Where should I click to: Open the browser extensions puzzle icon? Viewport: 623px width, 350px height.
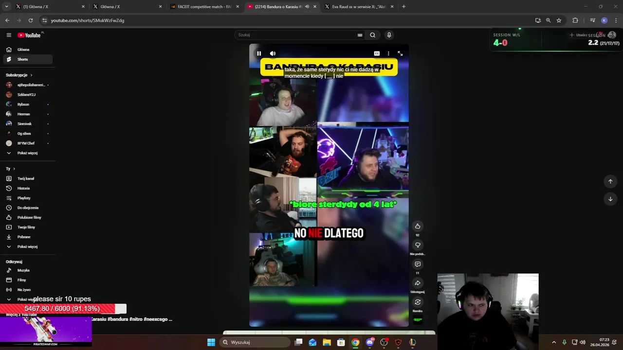[575, 20]
